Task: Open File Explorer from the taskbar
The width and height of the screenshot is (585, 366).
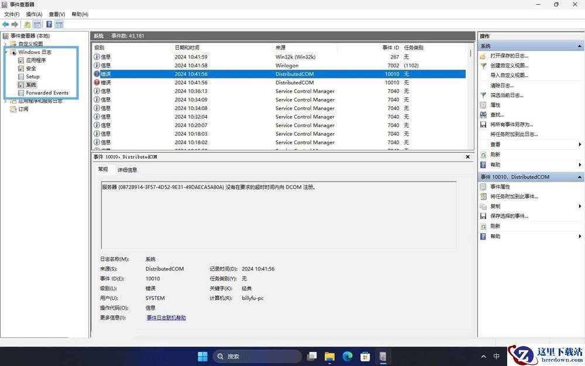Action: click(x=329, y=356)
